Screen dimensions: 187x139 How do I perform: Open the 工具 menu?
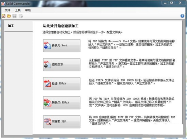coord(18,10)
